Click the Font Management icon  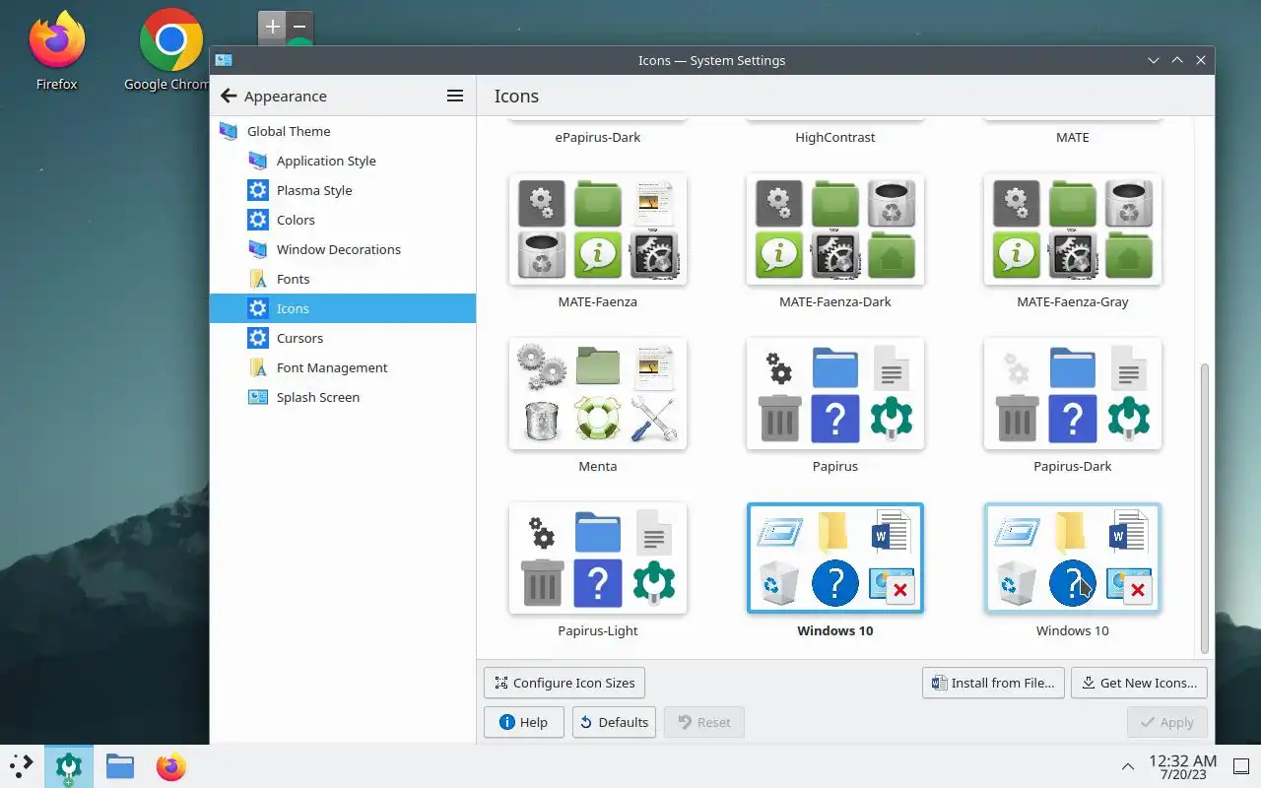(x=258, y=367)
